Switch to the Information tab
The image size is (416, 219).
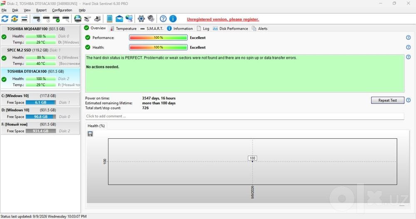coord(180,28)
